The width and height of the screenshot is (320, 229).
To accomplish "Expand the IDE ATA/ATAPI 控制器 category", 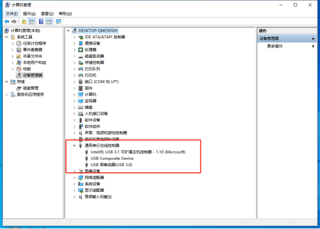I will pos(74,37).
